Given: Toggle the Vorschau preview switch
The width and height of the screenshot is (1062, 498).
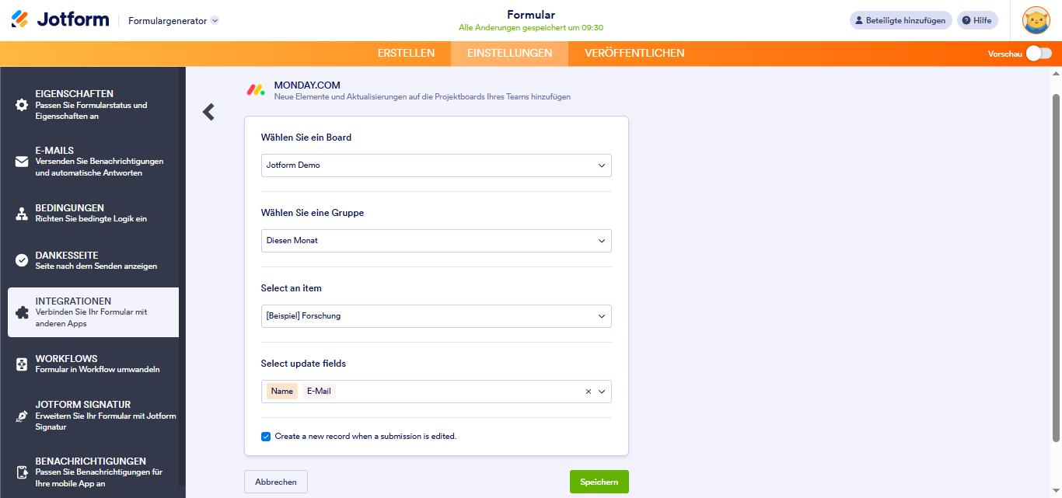Looking at the screenshot, I should coord(1039,54).
